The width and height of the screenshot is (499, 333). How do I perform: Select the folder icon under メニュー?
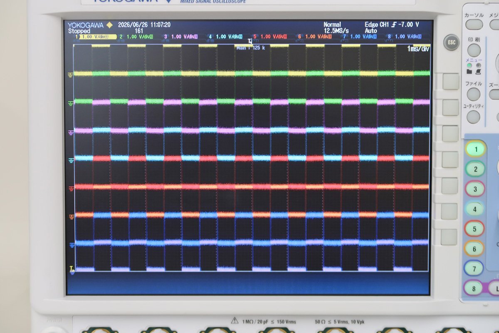point(469,72)
